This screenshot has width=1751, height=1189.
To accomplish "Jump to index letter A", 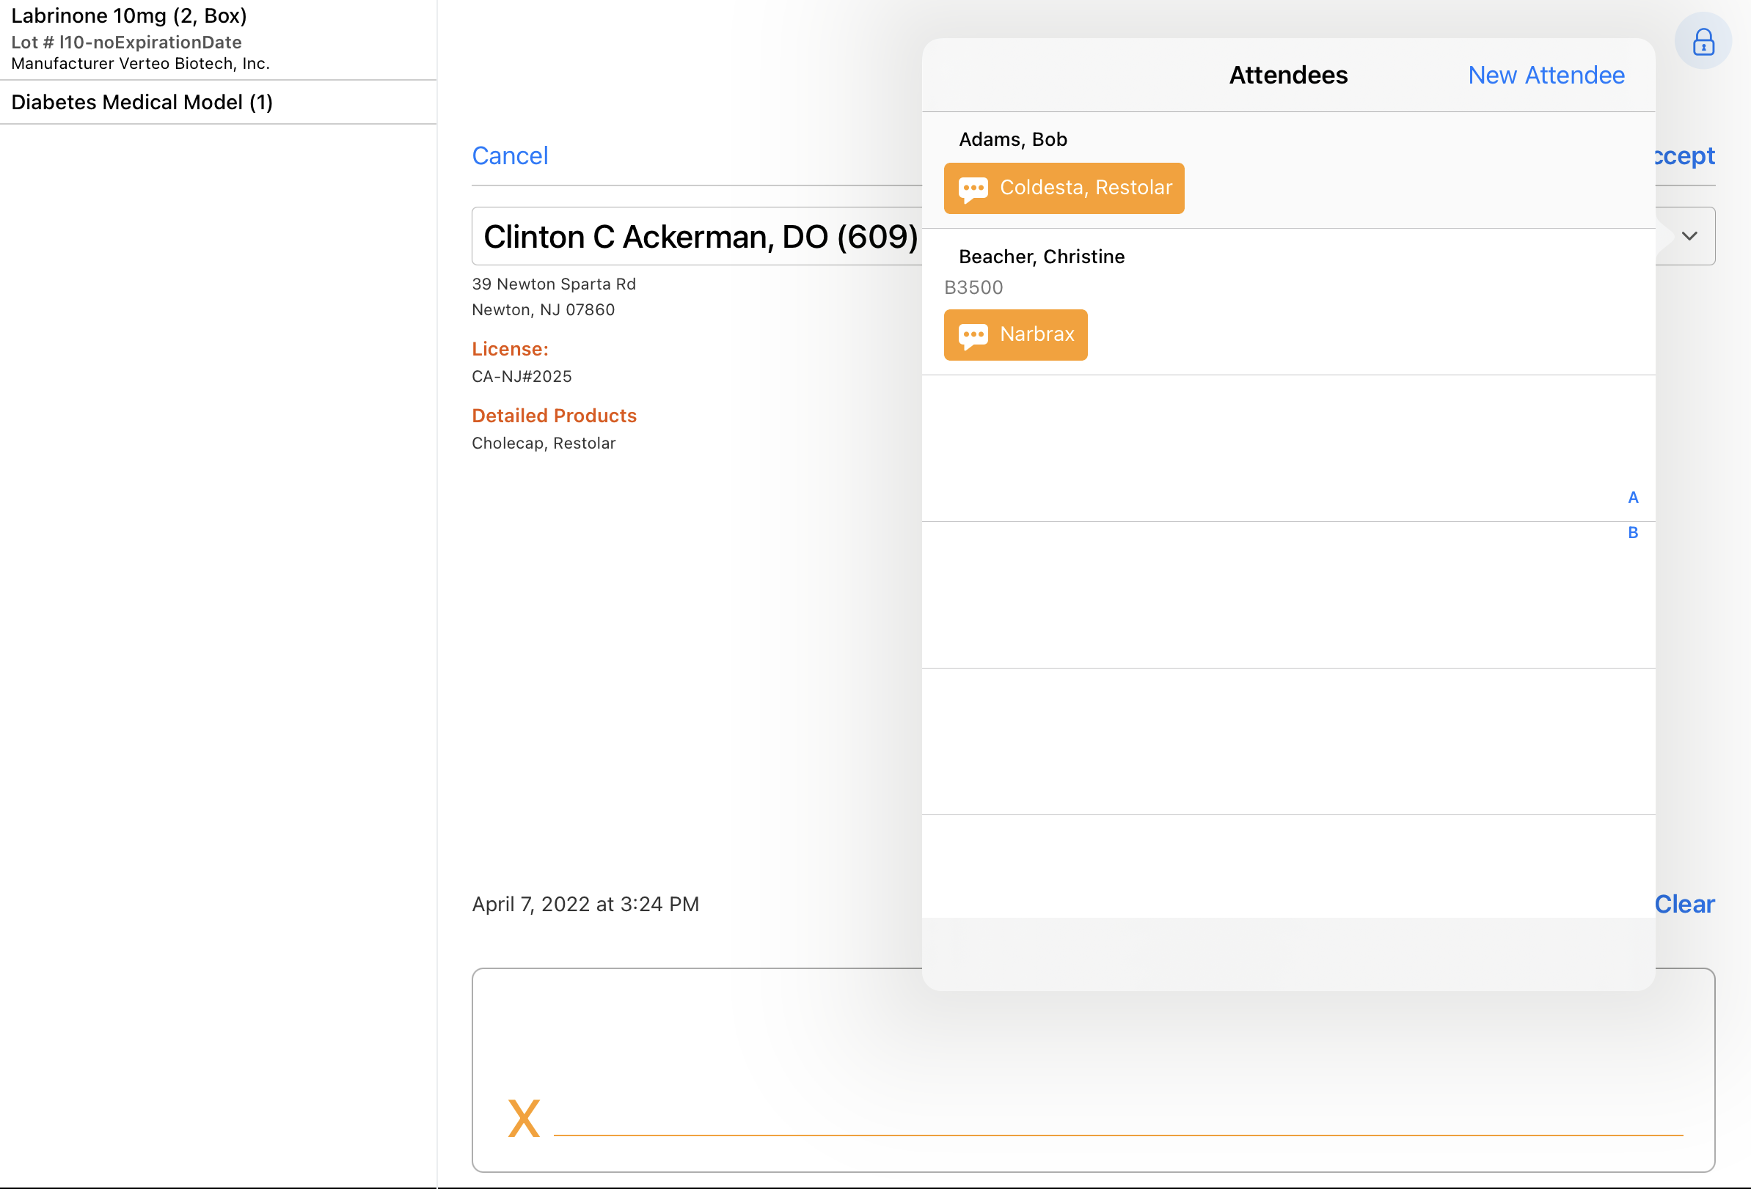I will coord(1633,497).
